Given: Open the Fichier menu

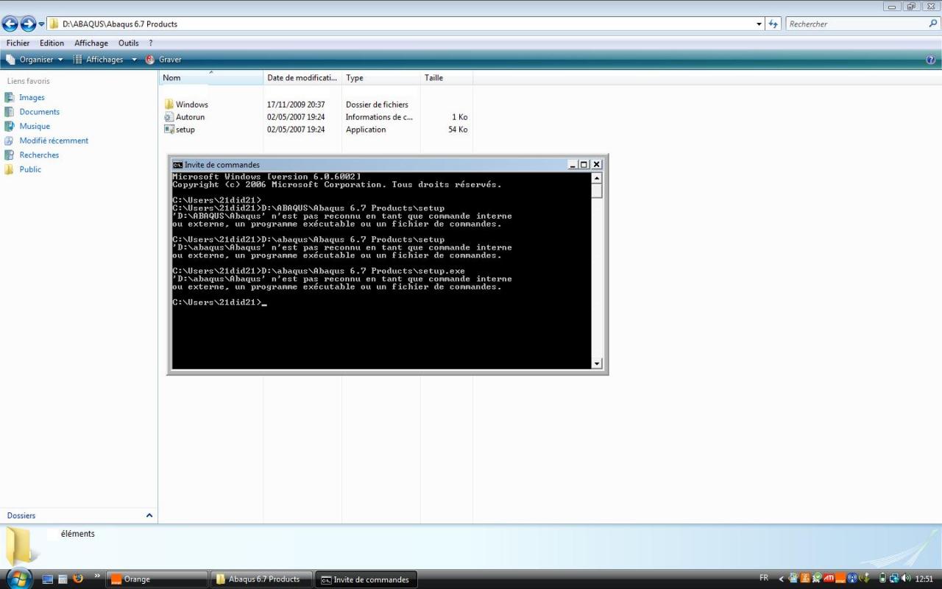Looking at the screenshot, I should click(18, 43).
